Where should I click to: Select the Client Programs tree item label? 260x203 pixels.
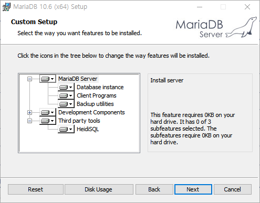coord(97,95)
